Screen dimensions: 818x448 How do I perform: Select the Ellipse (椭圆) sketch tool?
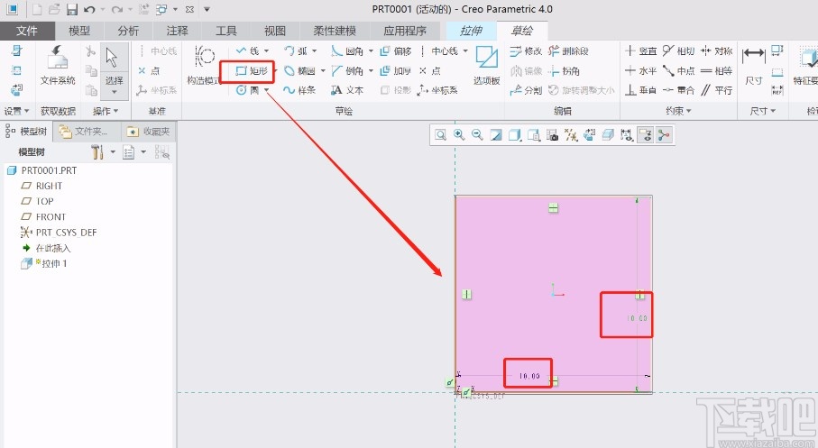click(300, 71)
